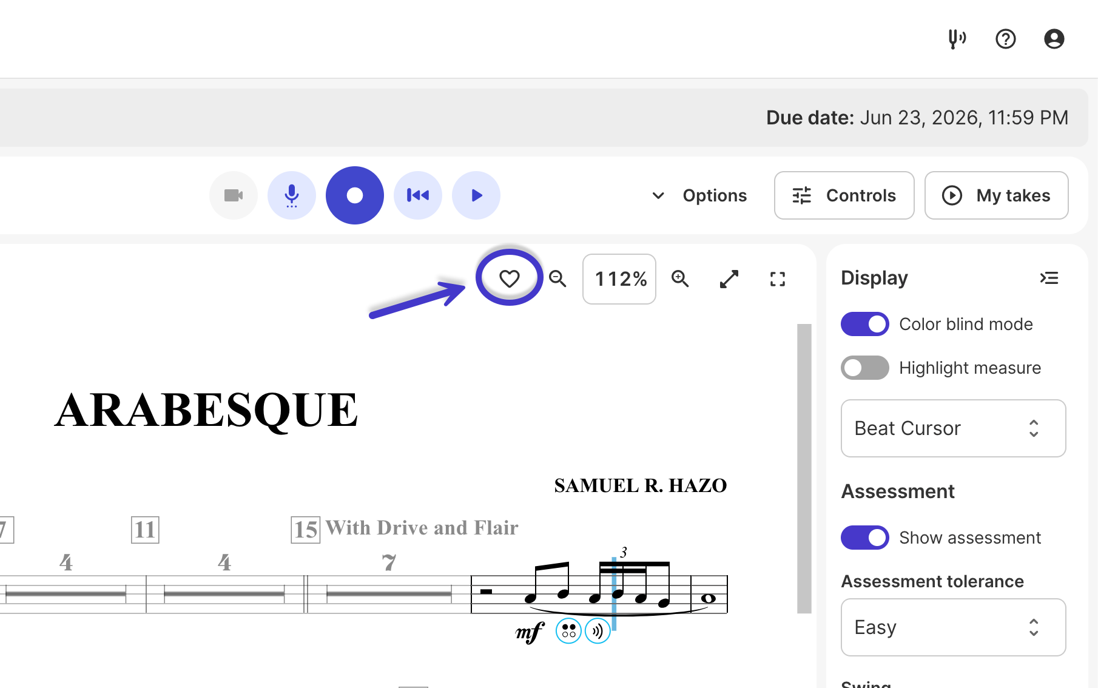Click the sound icon below the staff
1098x688 pixels.
click(x=598, y=631)
